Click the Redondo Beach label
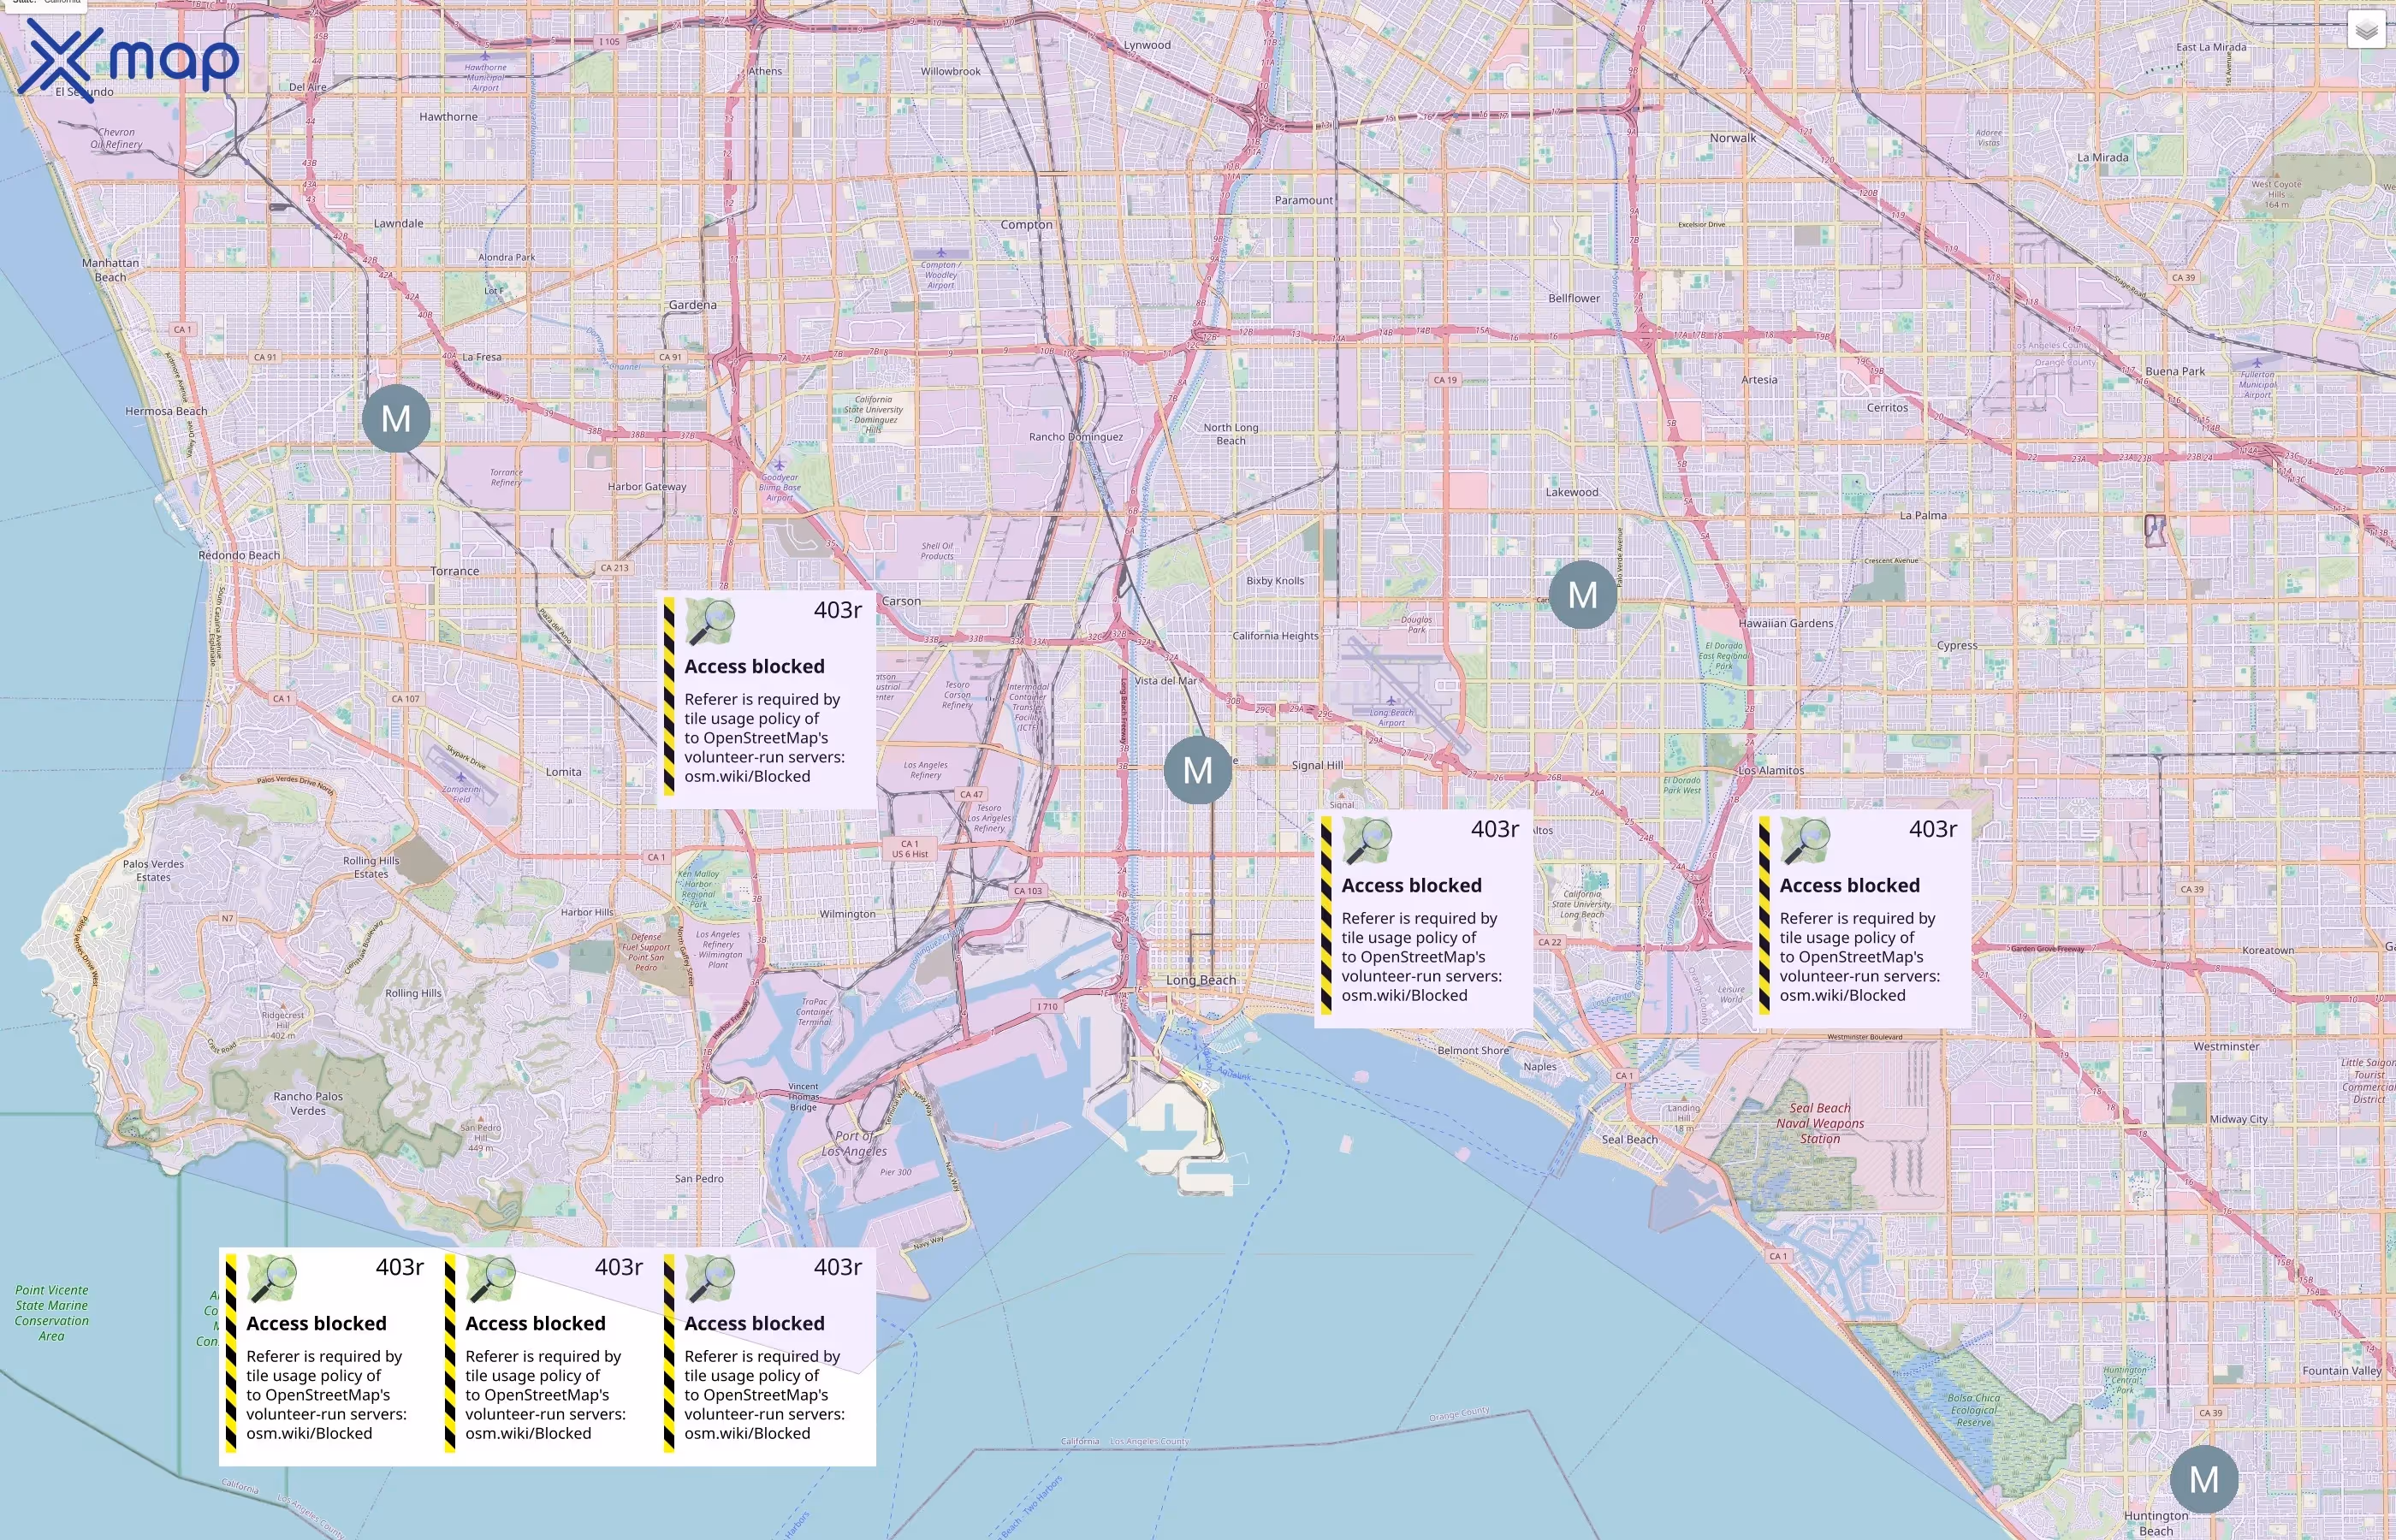This screenshot has height=1540, width=2396. [239, 555]
